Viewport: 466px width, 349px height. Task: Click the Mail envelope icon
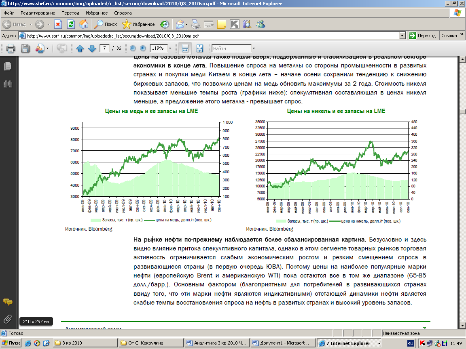point(180,24)
